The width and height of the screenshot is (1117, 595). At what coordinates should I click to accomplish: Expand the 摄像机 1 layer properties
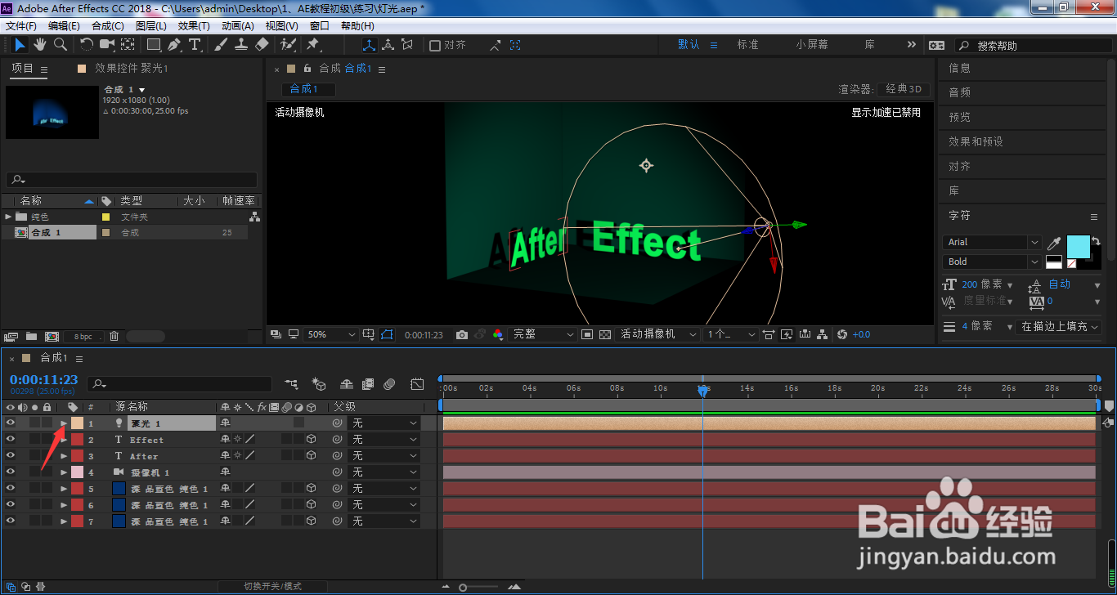pyautogui.click(x=64, y=472)
